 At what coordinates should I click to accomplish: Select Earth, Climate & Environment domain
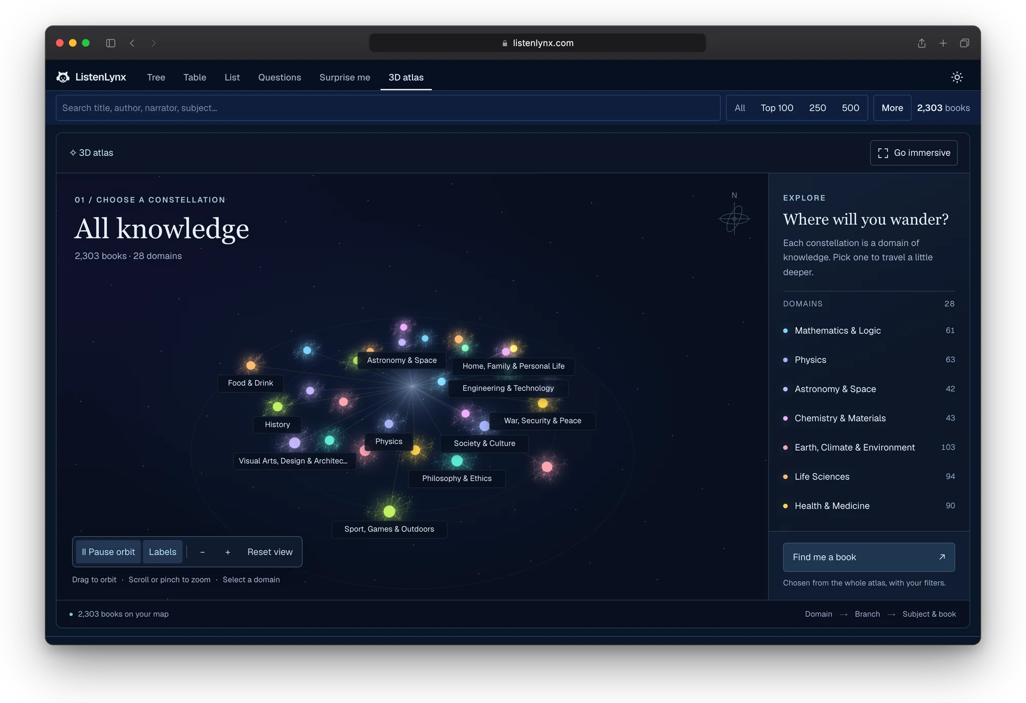pos(869,448)
